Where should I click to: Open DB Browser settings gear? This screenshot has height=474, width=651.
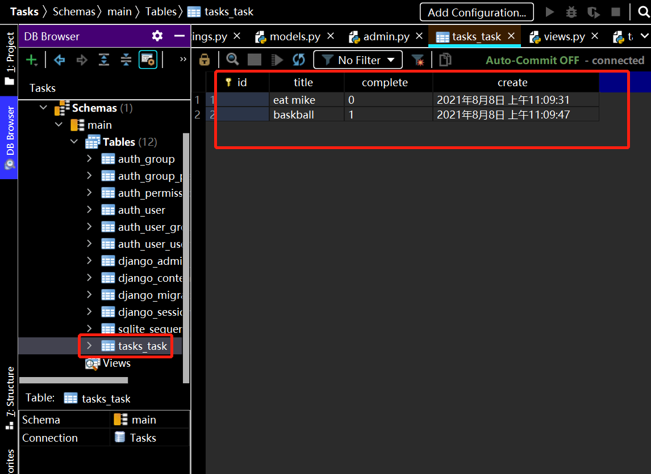[x=157, y=36]
